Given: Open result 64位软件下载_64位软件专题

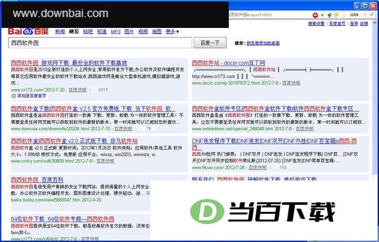Looking at the screenshot, I should pos(63,219).
